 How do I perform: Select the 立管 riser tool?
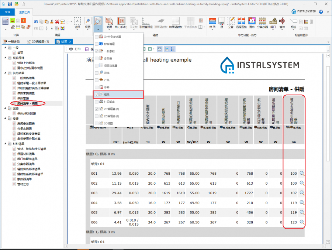pos(231,21)
